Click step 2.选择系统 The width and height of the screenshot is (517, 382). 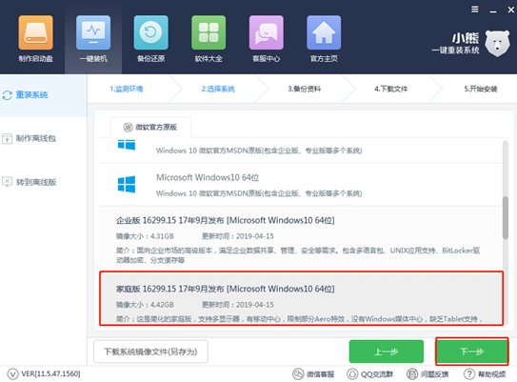pyautogui.click(x=218, y=89)
